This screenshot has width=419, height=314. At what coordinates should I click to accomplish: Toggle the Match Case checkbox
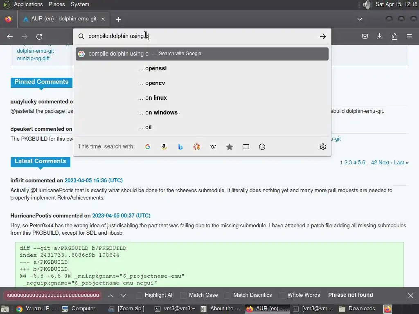pos(183,295)
